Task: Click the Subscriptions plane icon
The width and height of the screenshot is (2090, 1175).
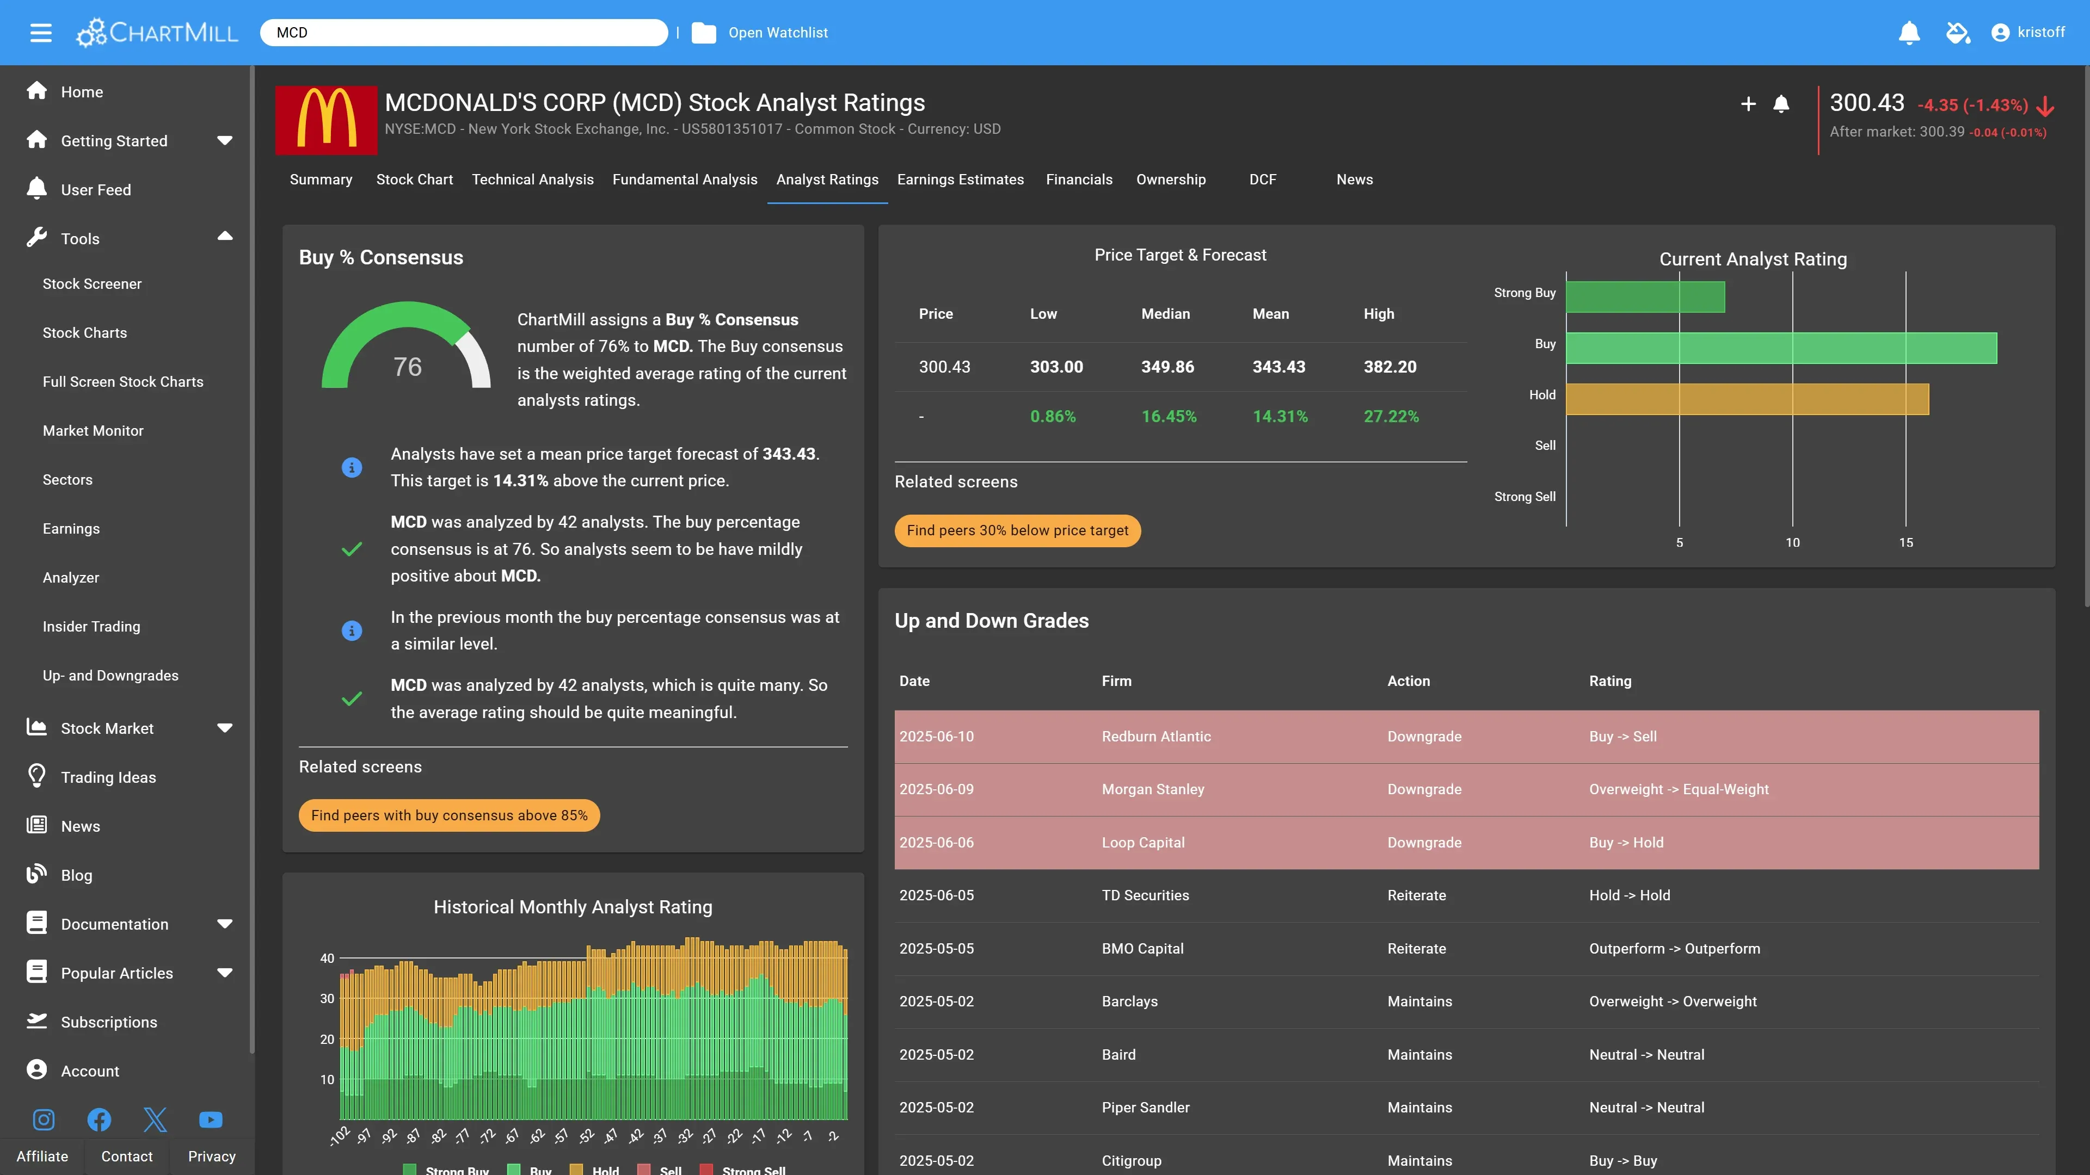Action: pos(36,1021)
